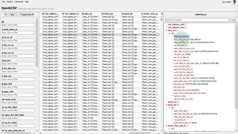
Task: Click the Duy Khánh user avatar
Action: coord(234,2)
